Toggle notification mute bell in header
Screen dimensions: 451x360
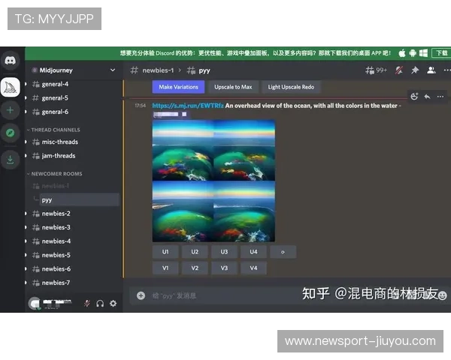point(399,70)
